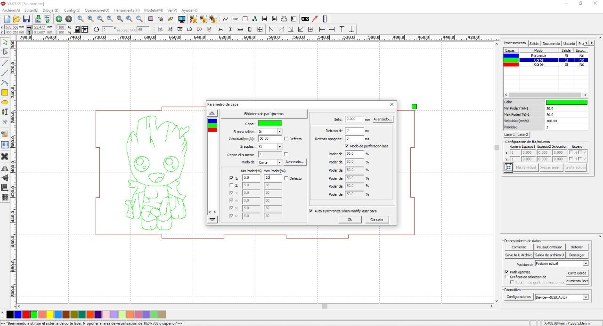
Task: Open the Si para salida dropdown
Action: [279, 132]
